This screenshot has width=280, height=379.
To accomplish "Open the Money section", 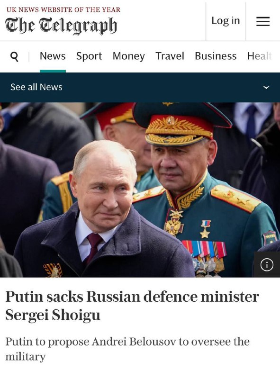I will (x=129, y=56).
